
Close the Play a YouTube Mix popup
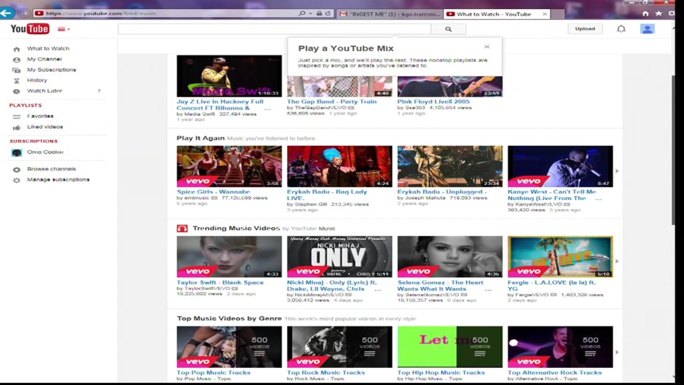coord(486,47)
